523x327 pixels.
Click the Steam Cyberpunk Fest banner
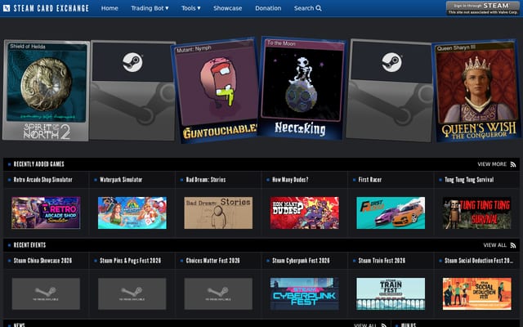[305, 293]
